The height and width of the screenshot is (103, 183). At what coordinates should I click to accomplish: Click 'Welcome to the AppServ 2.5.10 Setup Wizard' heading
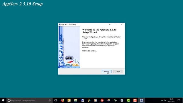tap(99, 31)
